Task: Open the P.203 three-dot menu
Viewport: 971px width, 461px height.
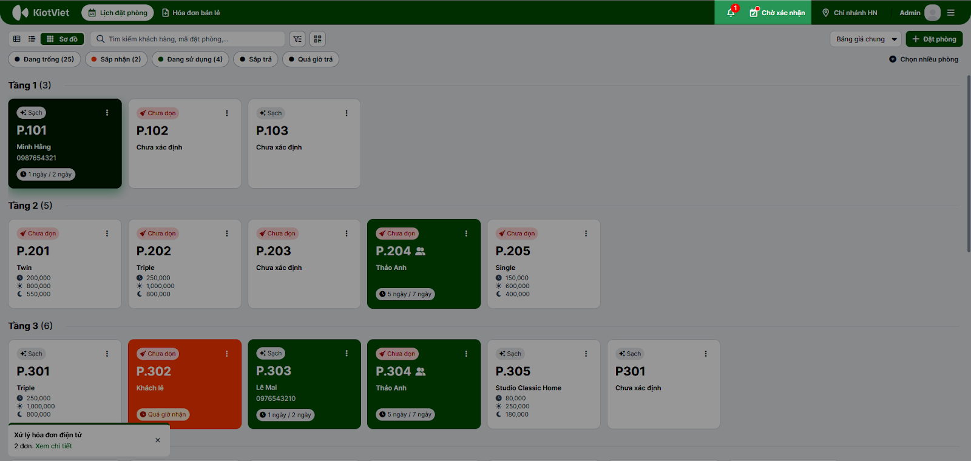Action: pyautogui.click(x=347, y=234)
